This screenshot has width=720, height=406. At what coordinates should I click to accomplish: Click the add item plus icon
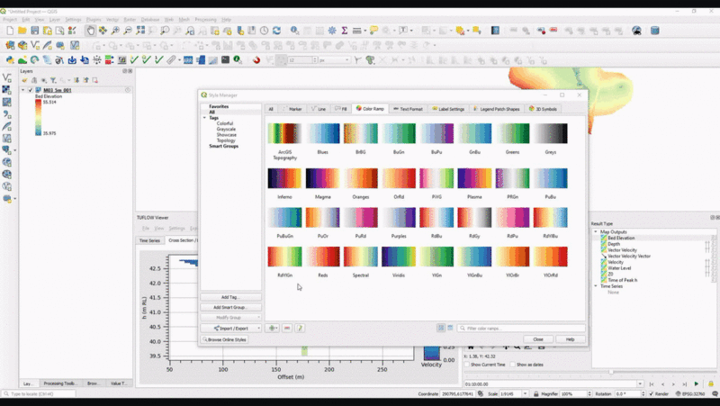273,328
